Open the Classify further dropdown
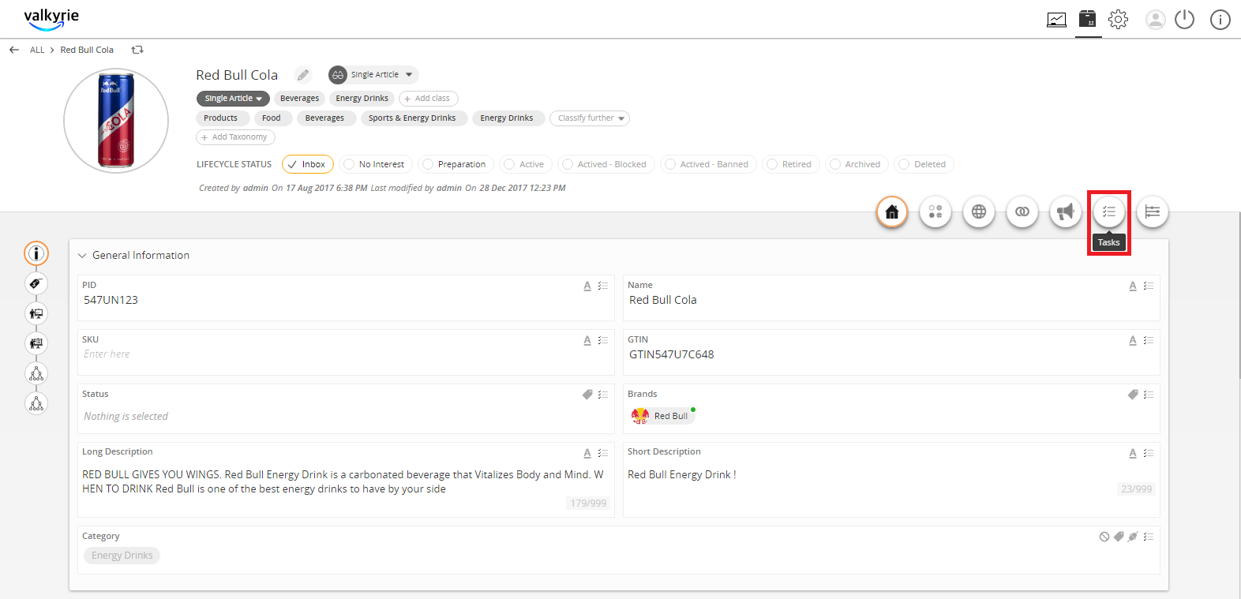 click(590, 118)
